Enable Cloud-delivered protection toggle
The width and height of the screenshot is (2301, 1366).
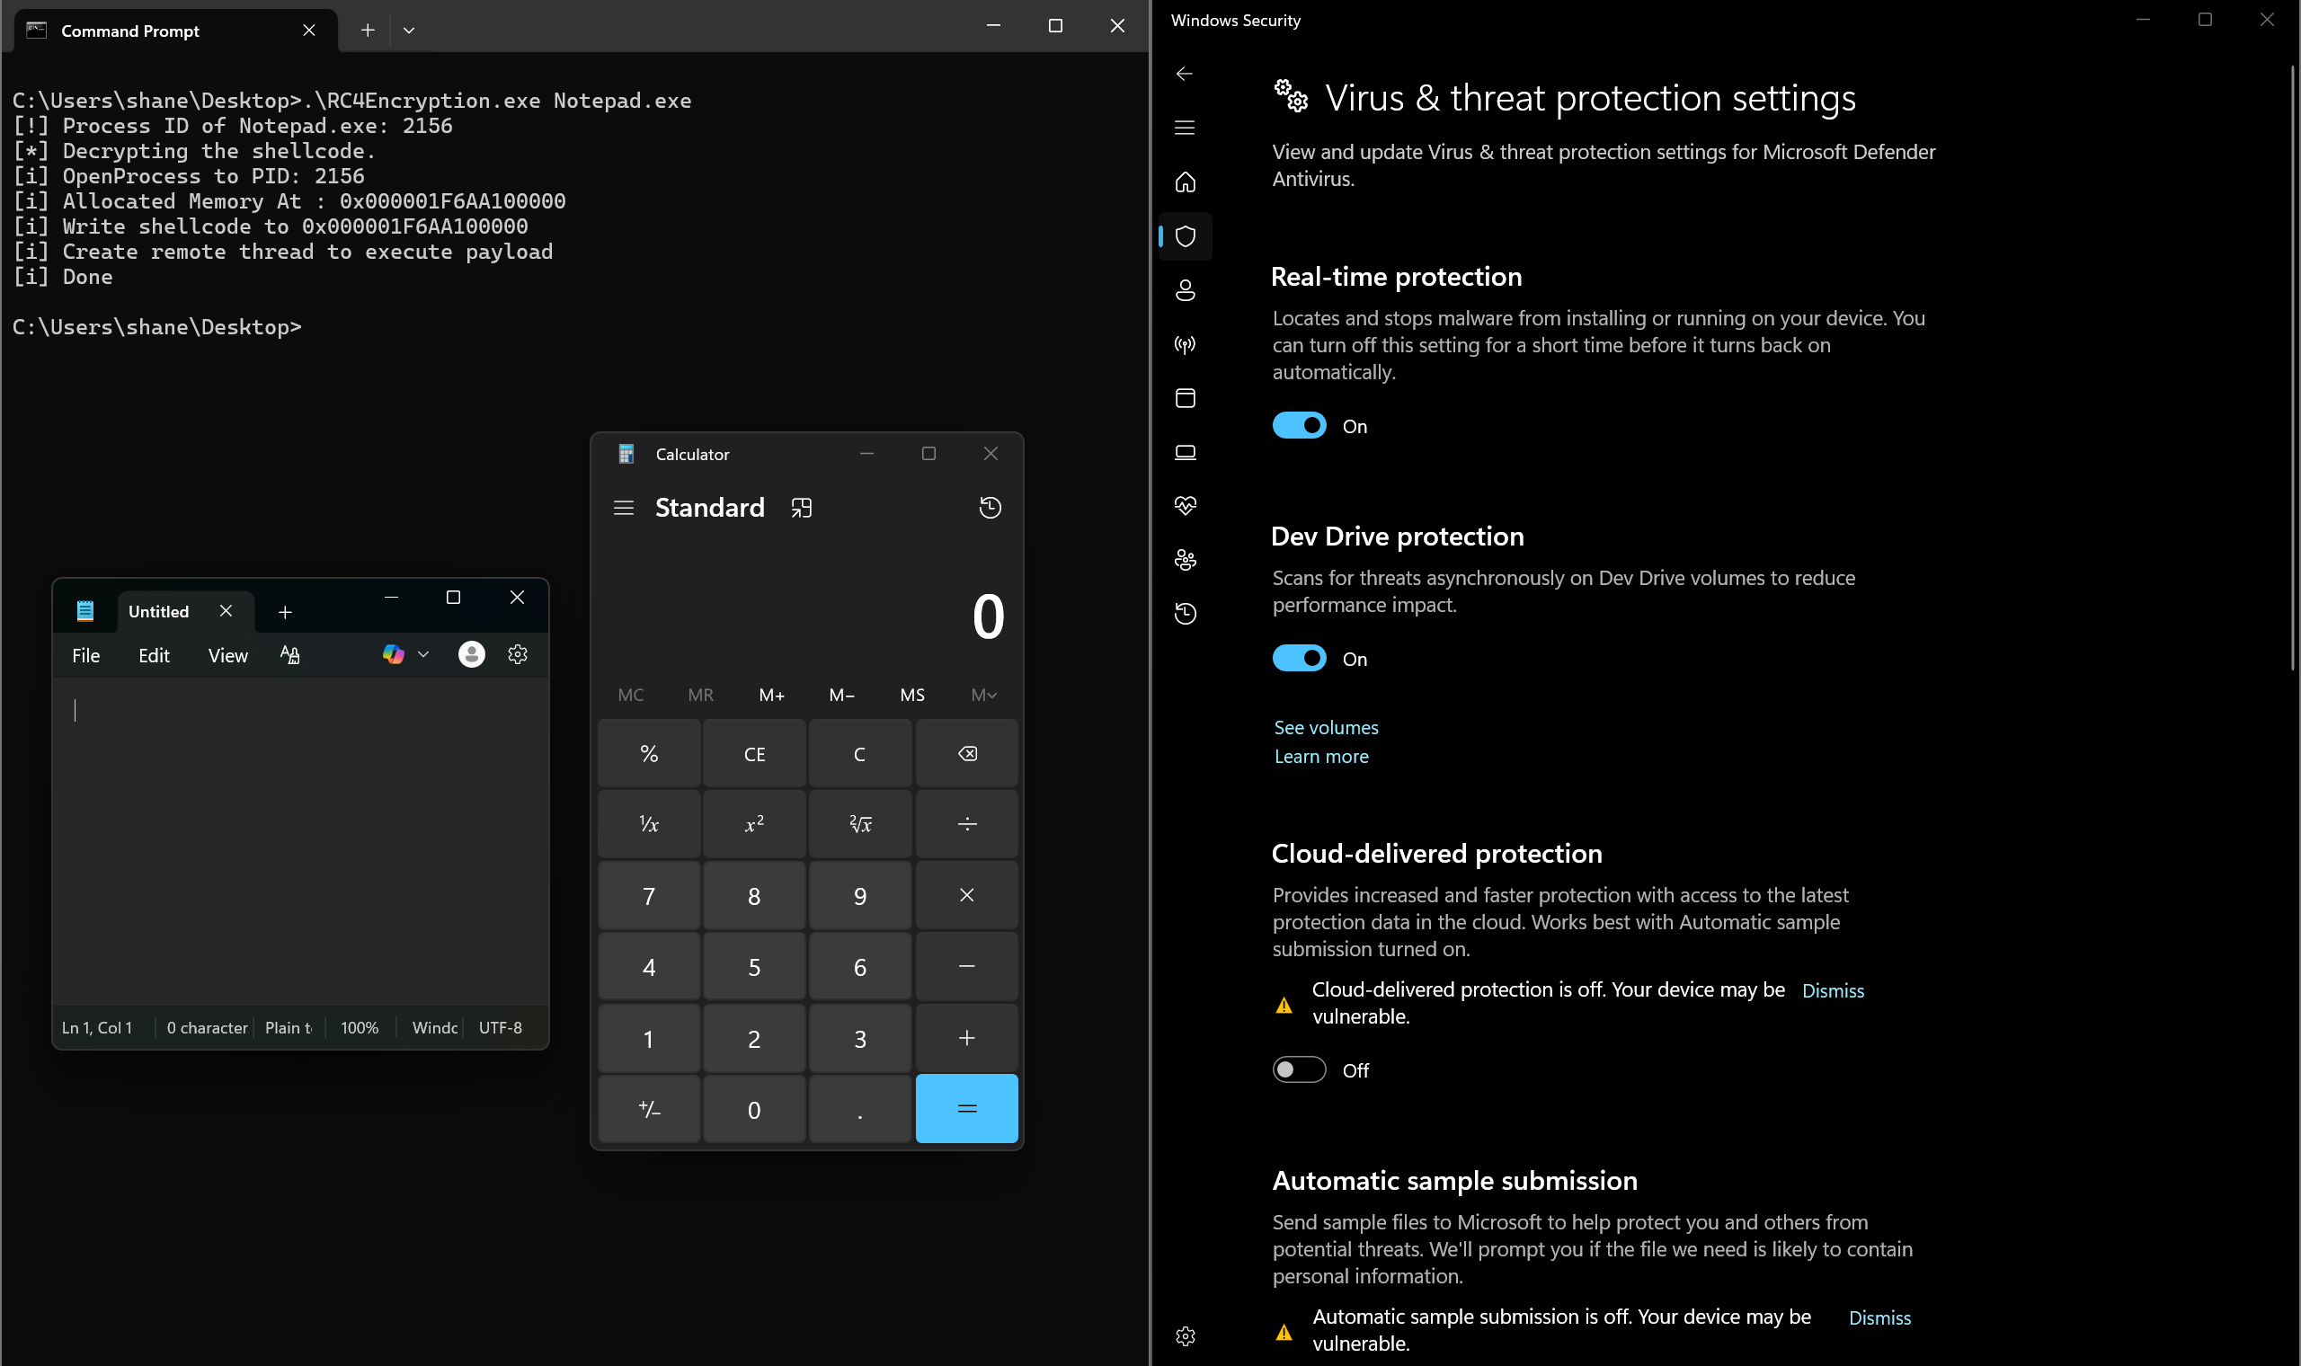click(x=1299, y=1069)
